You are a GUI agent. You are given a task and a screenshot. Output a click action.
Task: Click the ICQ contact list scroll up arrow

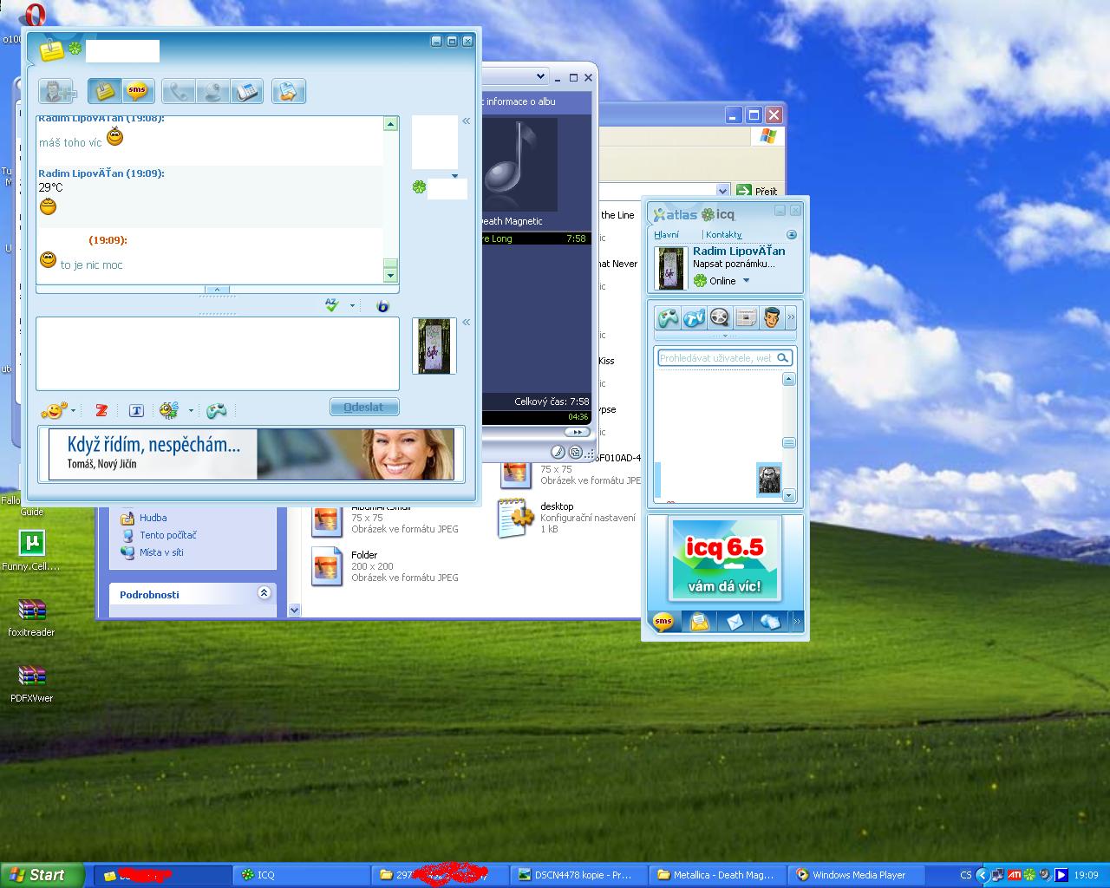(x=788, y=379)
